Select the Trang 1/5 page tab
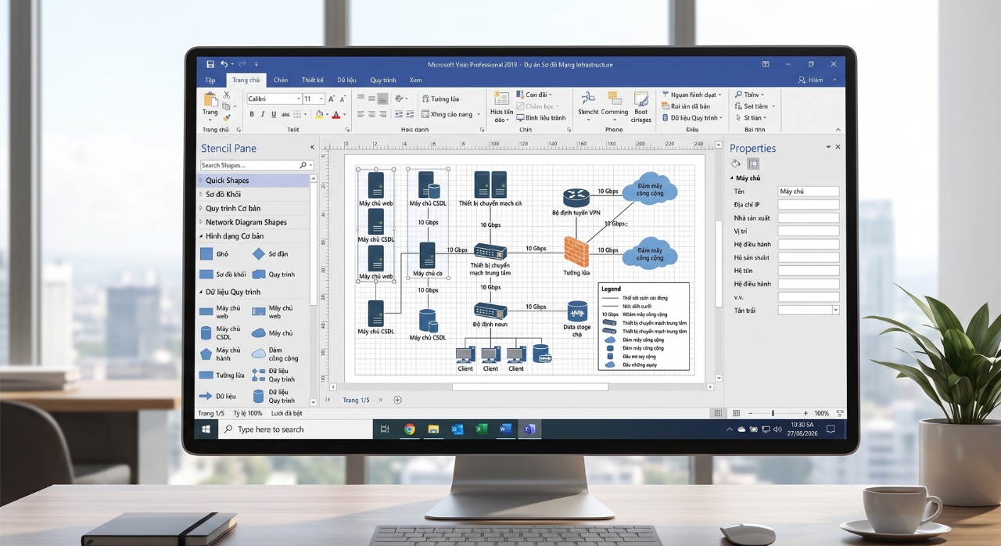This screenshot has width=1001, height=546. coord(356,400)
